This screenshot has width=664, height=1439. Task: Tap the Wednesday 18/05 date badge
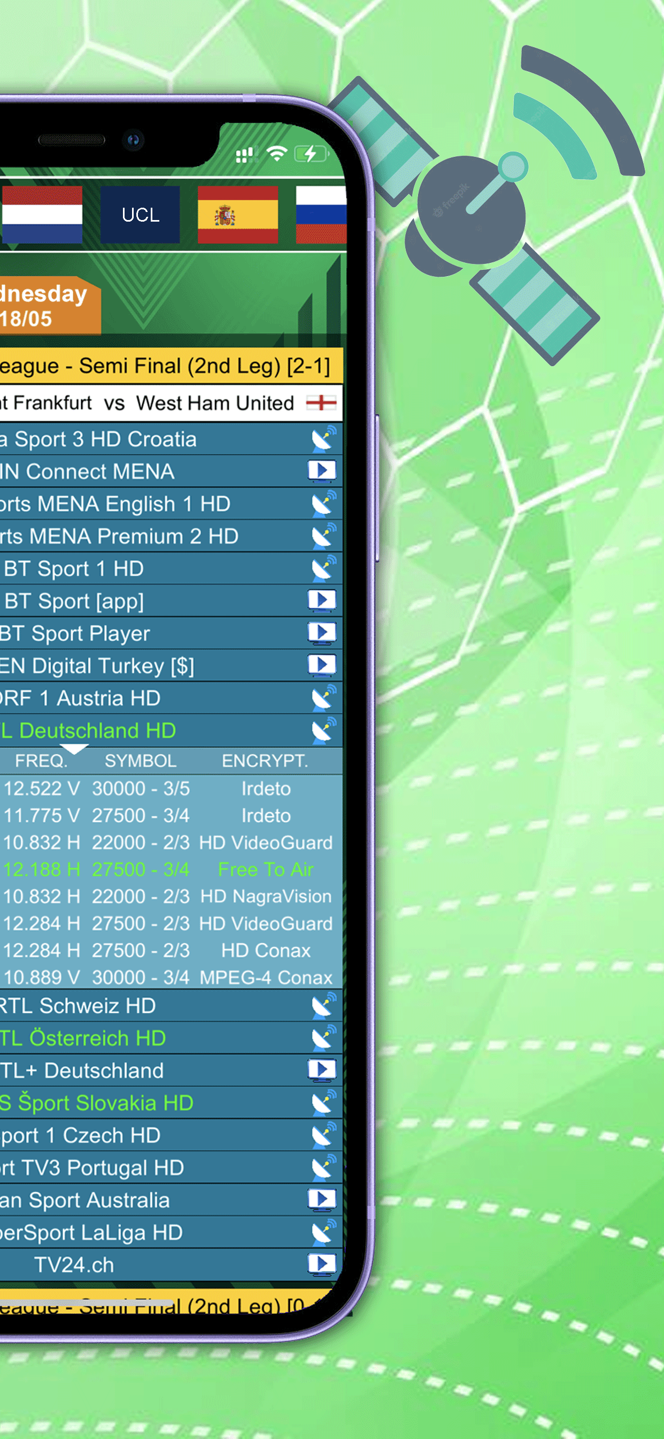(49, 306)
